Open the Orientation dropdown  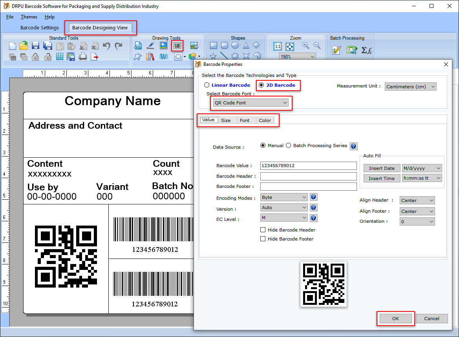(x=417, y=221)
